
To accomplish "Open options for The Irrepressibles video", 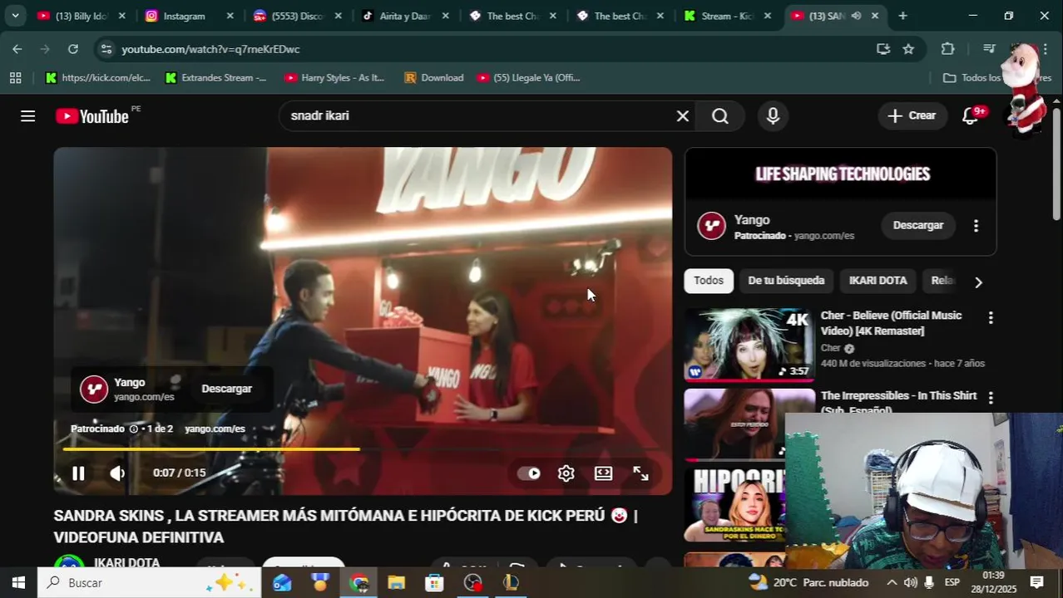I will pos(990,398).
